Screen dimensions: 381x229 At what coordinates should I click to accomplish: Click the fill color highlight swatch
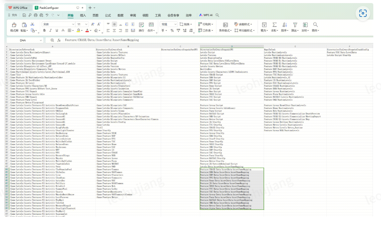[78, 31]
